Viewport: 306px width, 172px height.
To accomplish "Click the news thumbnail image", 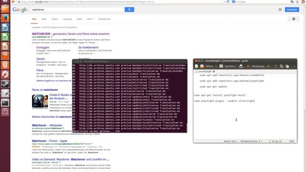I will pyautogui.click(x=40, y=102).
